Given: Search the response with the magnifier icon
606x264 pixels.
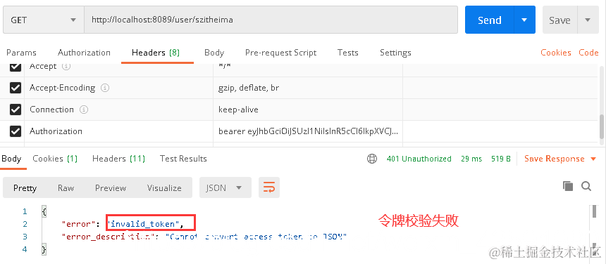Looking at the screenshot, I should [586, 186].
